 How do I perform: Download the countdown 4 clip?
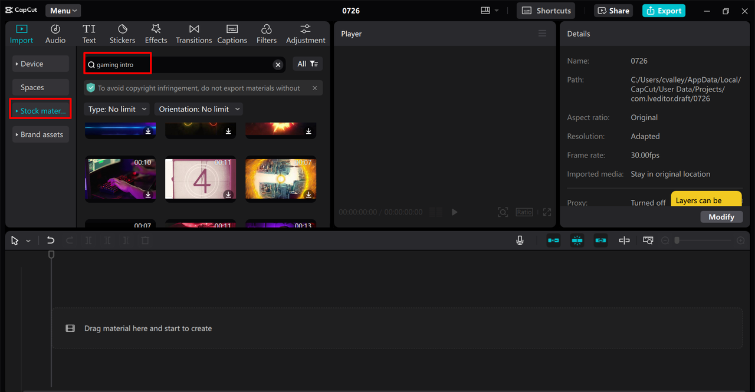(x=228, y=195)
